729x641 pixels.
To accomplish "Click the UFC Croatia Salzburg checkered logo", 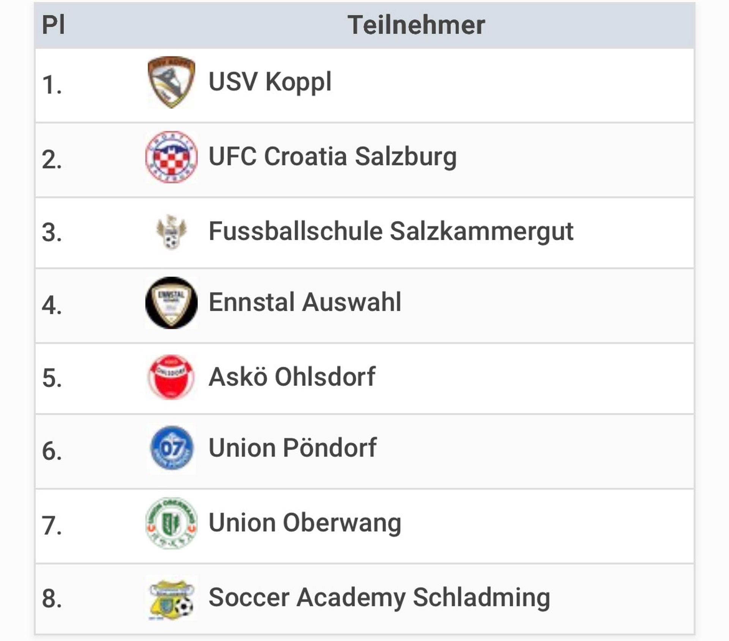I will click(x=171, y=157).
